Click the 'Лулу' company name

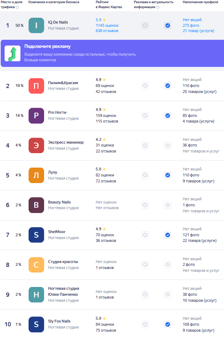coord(53,172)
